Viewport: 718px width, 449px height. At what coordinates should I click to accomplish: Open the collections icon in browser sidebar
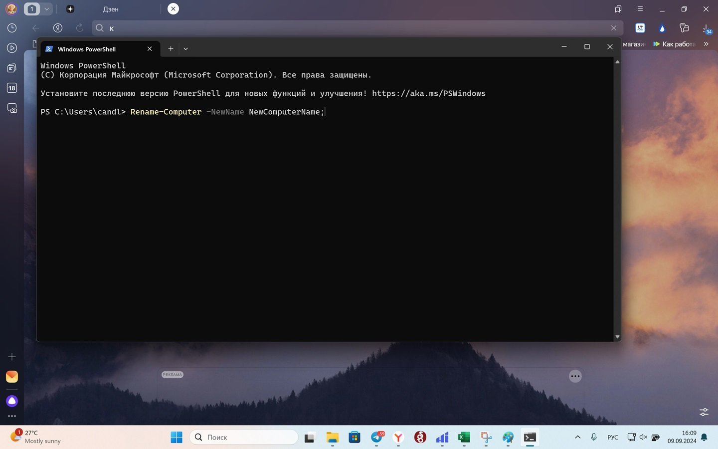12,68
